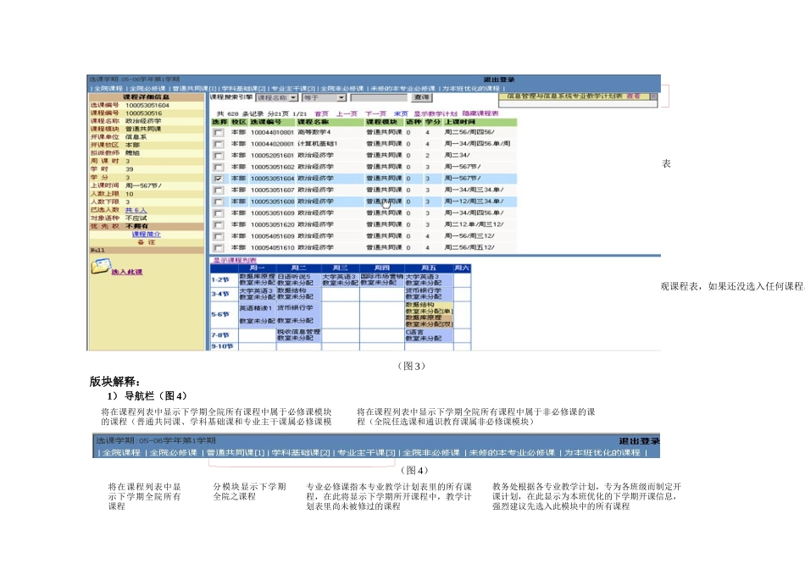Click the 日语听说5 cell in the timetable

pyautogui.click(x=299, y=279)
